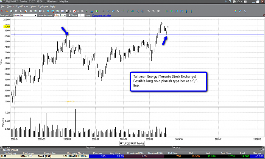The width and height of the screenshot is (265, 159).
Task: Click the Realized P&L column header
Action: point(156,153)
